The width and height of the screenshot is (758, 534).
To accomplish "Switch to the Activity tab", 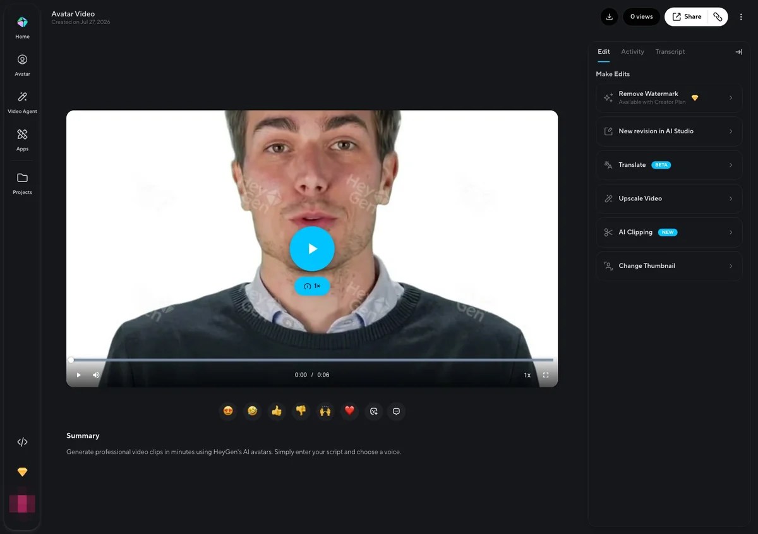I will point(632,52).
